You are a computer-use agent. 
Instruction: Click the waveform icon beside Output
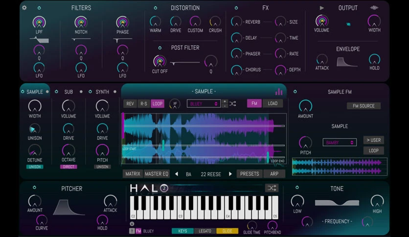point(374,8)
